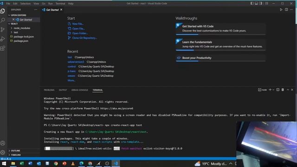This screenshot has width=297, height=167.
Task: Open the Manage gear icon
Action: [x=3, y=152]
